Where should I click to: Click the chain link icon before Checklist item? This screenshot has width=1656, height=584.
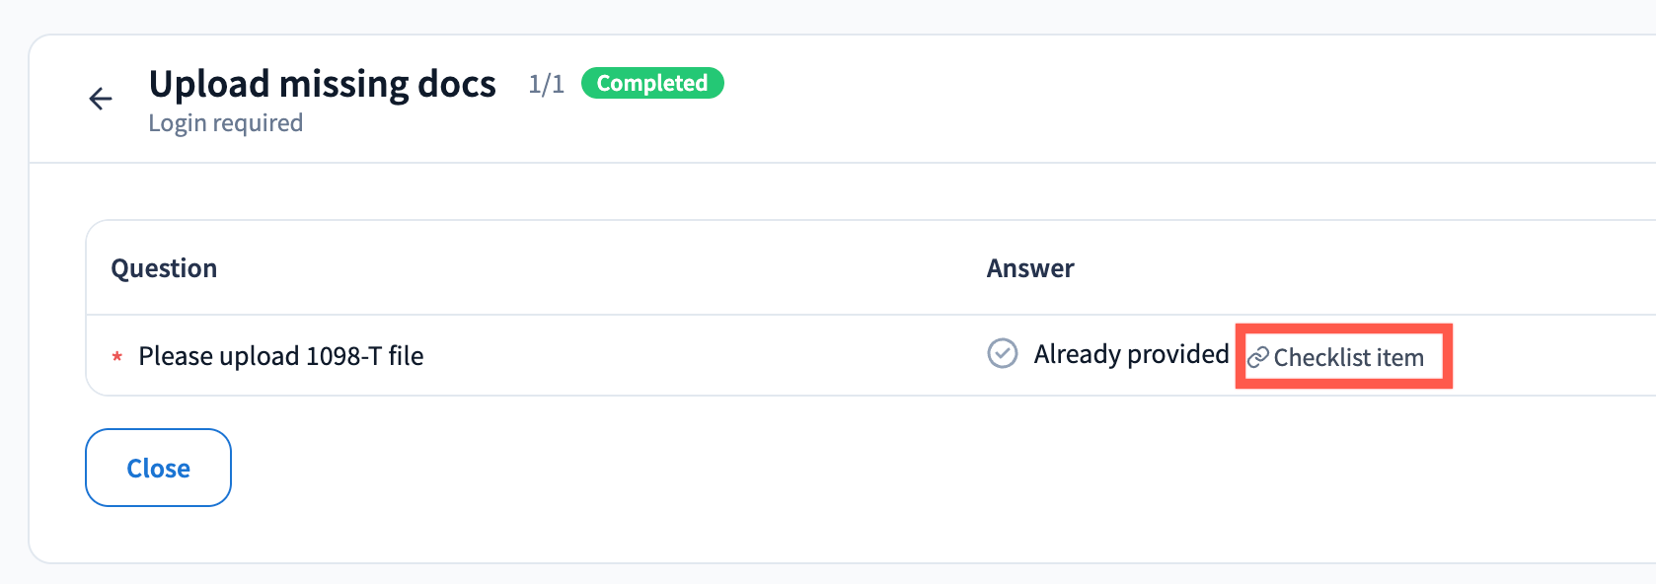1258,357
